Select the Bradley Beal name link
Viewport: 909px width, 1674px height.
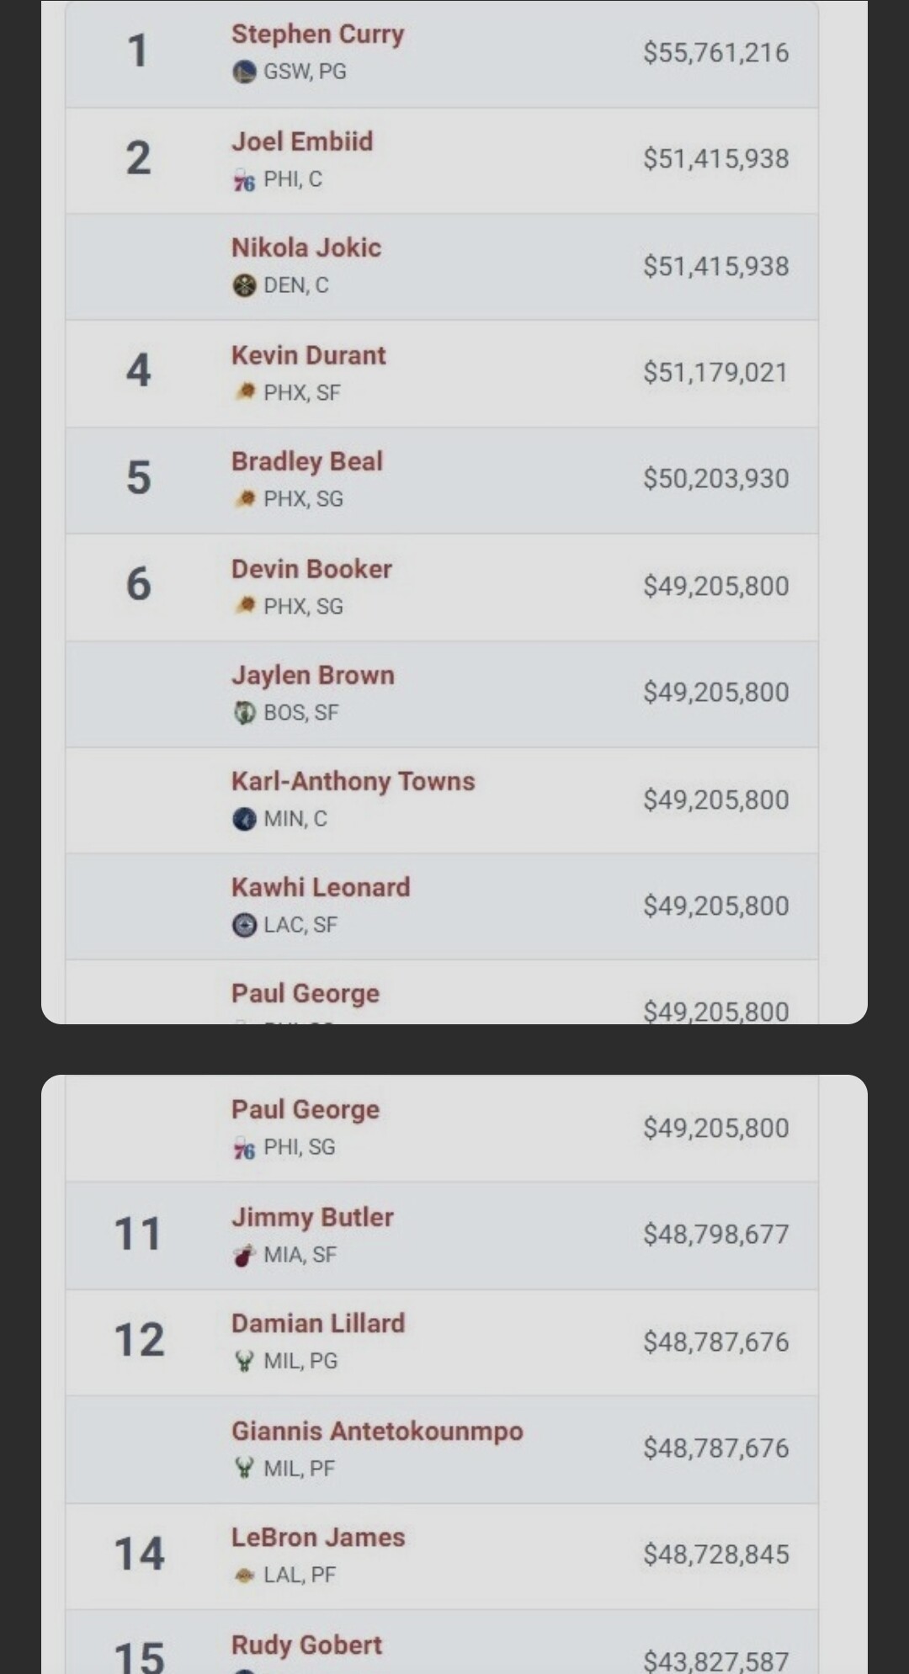click(307, 461)
